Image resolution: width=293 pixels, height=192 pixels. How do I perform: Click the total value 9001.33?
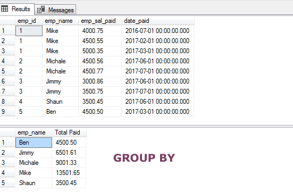point(69,163)
